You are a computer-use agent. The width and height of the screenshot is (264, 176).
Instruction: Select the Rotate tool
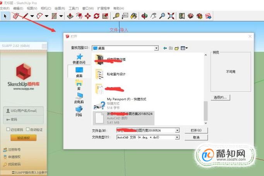pos(96,16)
